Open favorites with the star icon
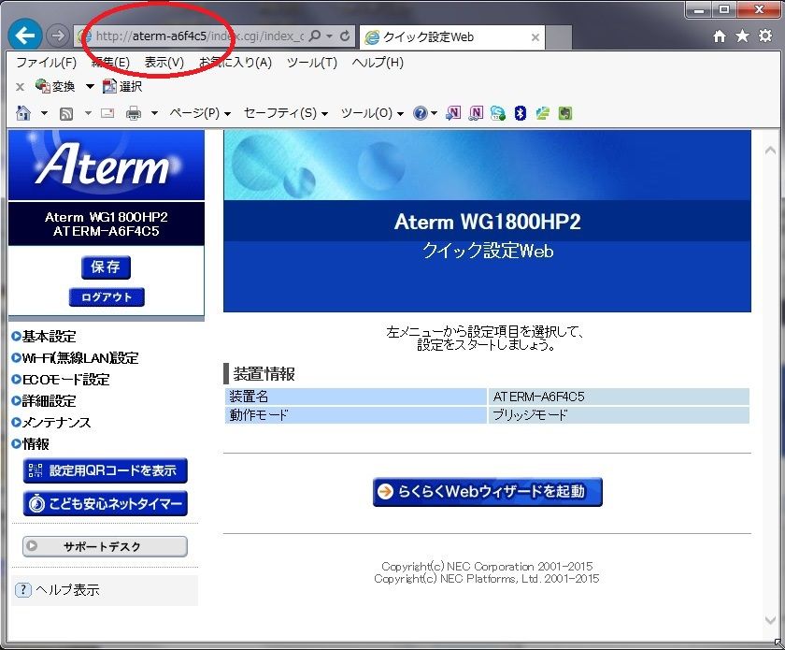 tap(742, 36)
